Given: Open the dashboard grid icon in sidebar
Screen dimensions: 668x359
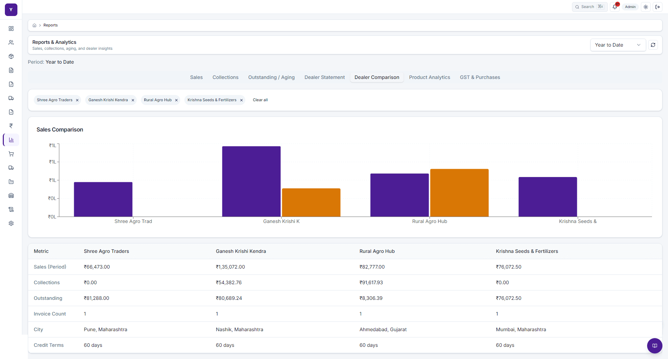Looking at the screenshot, I should point(11,29).
